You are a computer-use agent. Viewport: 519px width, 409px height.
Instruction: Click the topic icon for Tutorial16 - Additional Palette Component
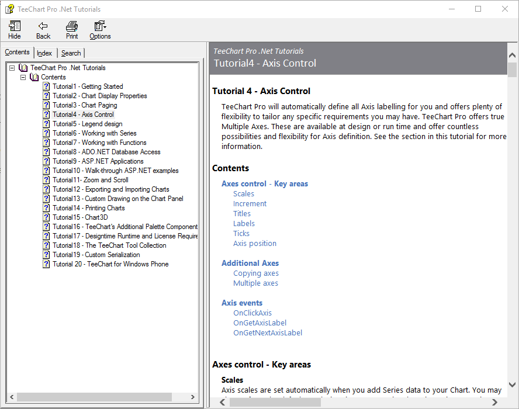(x=46, y=227)
